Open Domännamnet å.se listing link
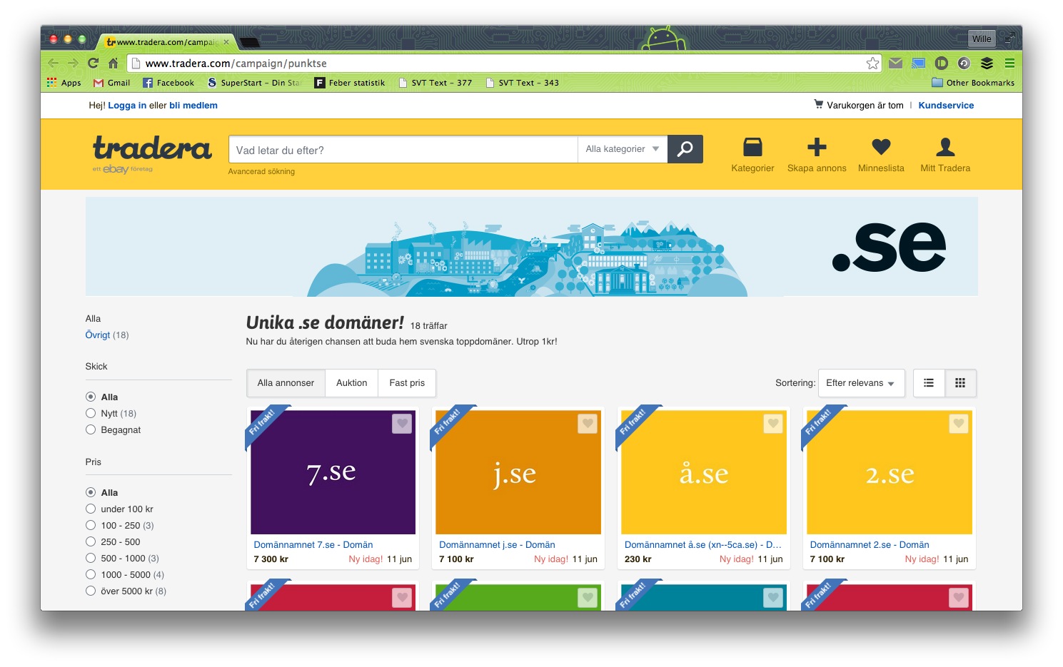 click(x=703, y=544)
